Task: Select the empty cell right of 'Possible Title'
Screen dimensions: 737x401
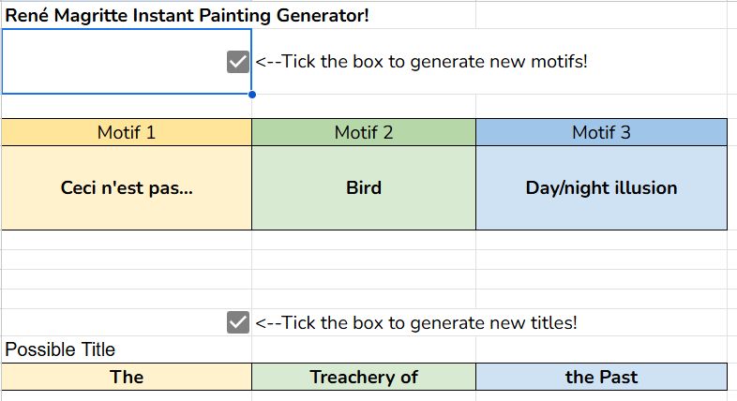Action: pos(364,349)
